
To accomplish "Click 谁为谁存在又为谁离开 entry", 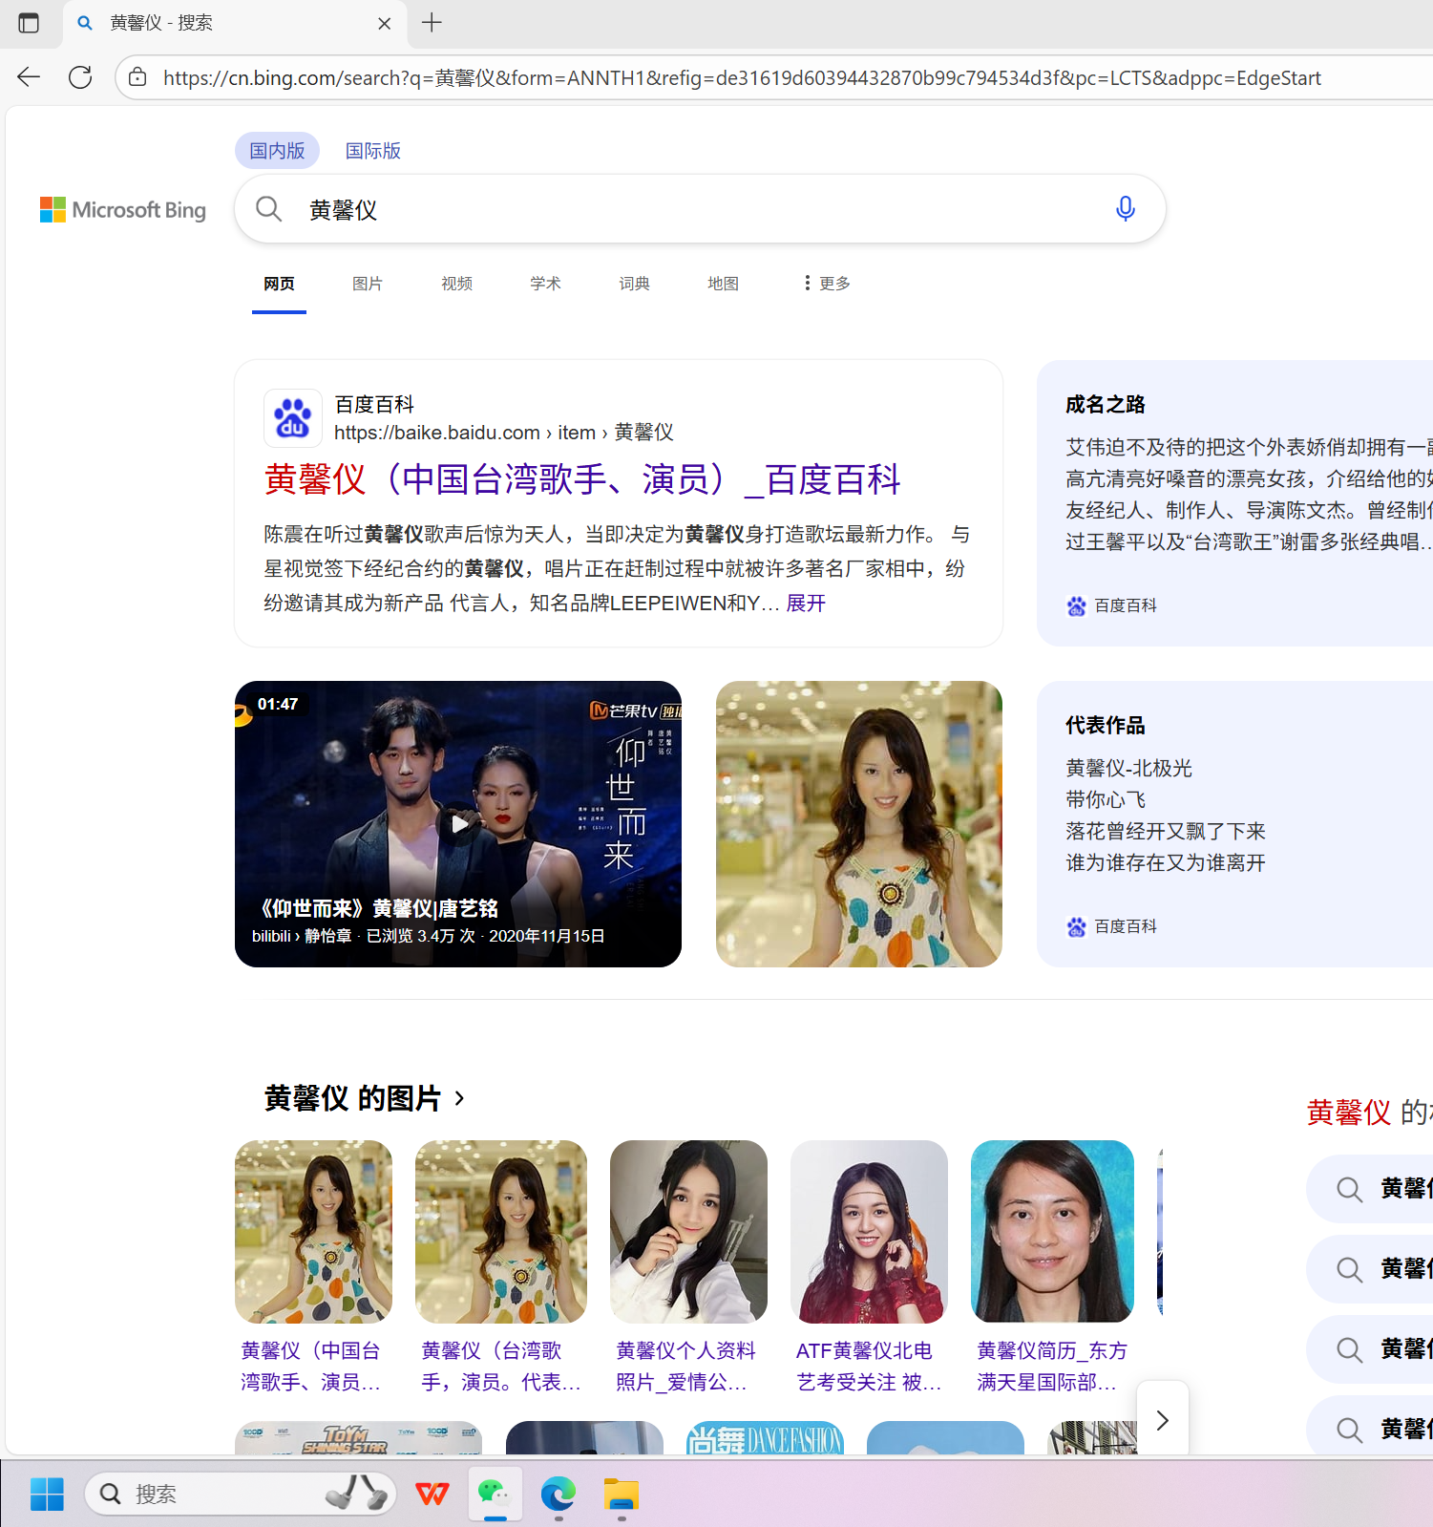I will pyautogui.click(x=1166, y=862).
